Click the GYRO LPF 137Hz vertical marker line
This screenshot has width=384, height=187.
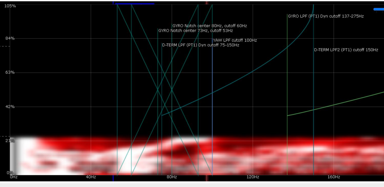pos(287,95)
